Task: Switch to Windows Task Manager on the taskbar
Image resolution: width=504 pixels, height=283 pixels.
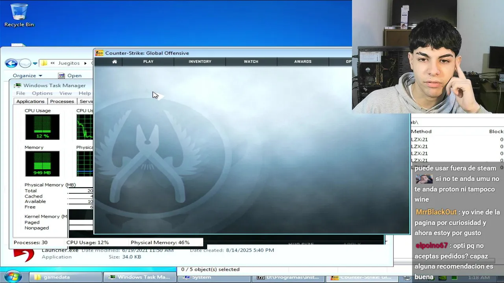Action: 139,277
